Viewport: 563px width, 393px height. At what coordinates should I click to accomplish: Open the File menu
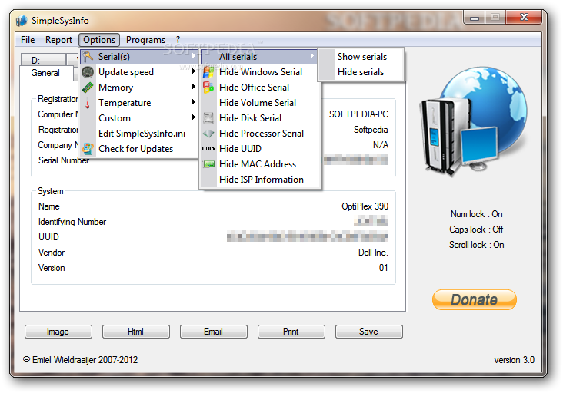pyautogui.click(x=28, y=40)
